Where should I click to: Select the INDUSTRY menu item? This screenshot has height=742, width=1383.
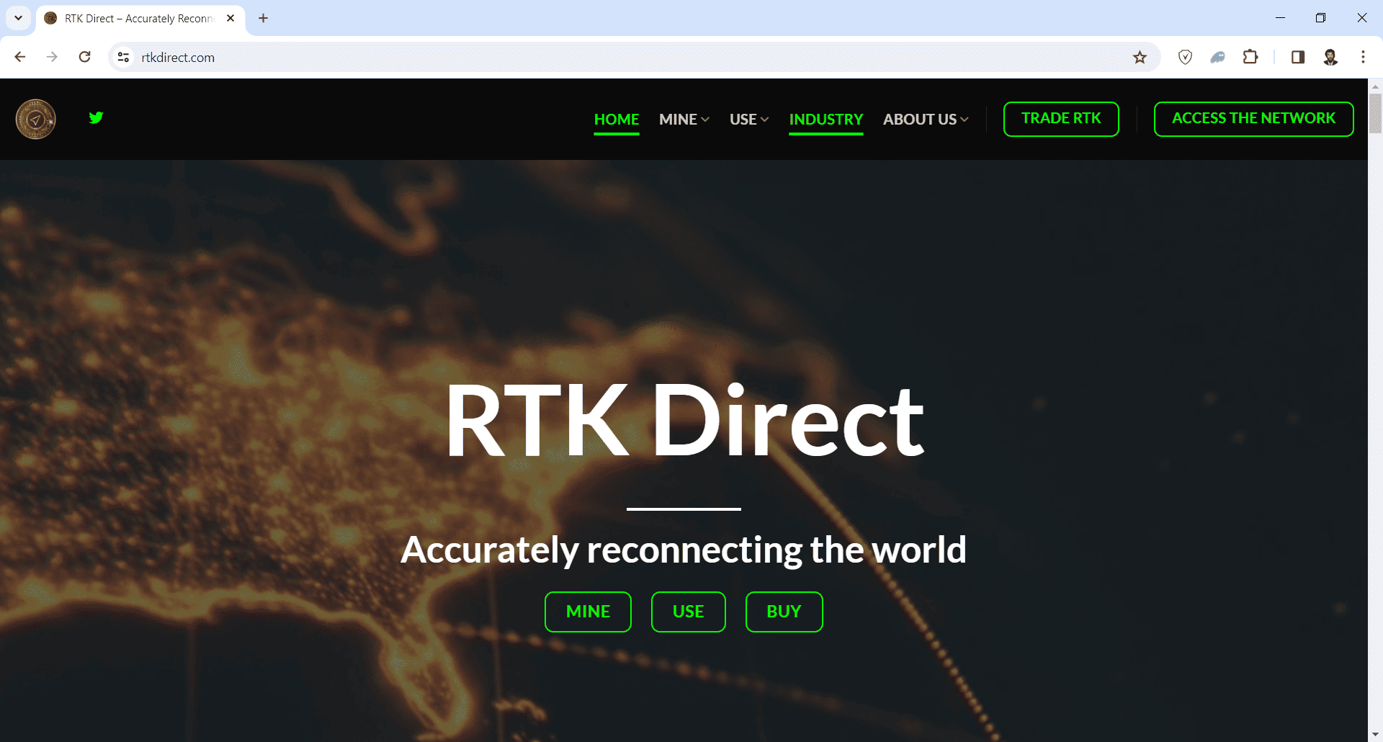[826, 120]
